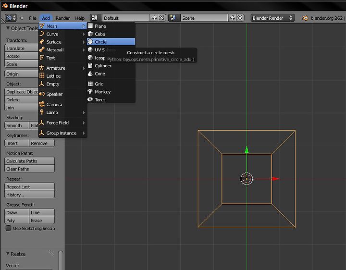Click the Scene name field
This screenshot has width=346, height=270.
coord(204,18)
